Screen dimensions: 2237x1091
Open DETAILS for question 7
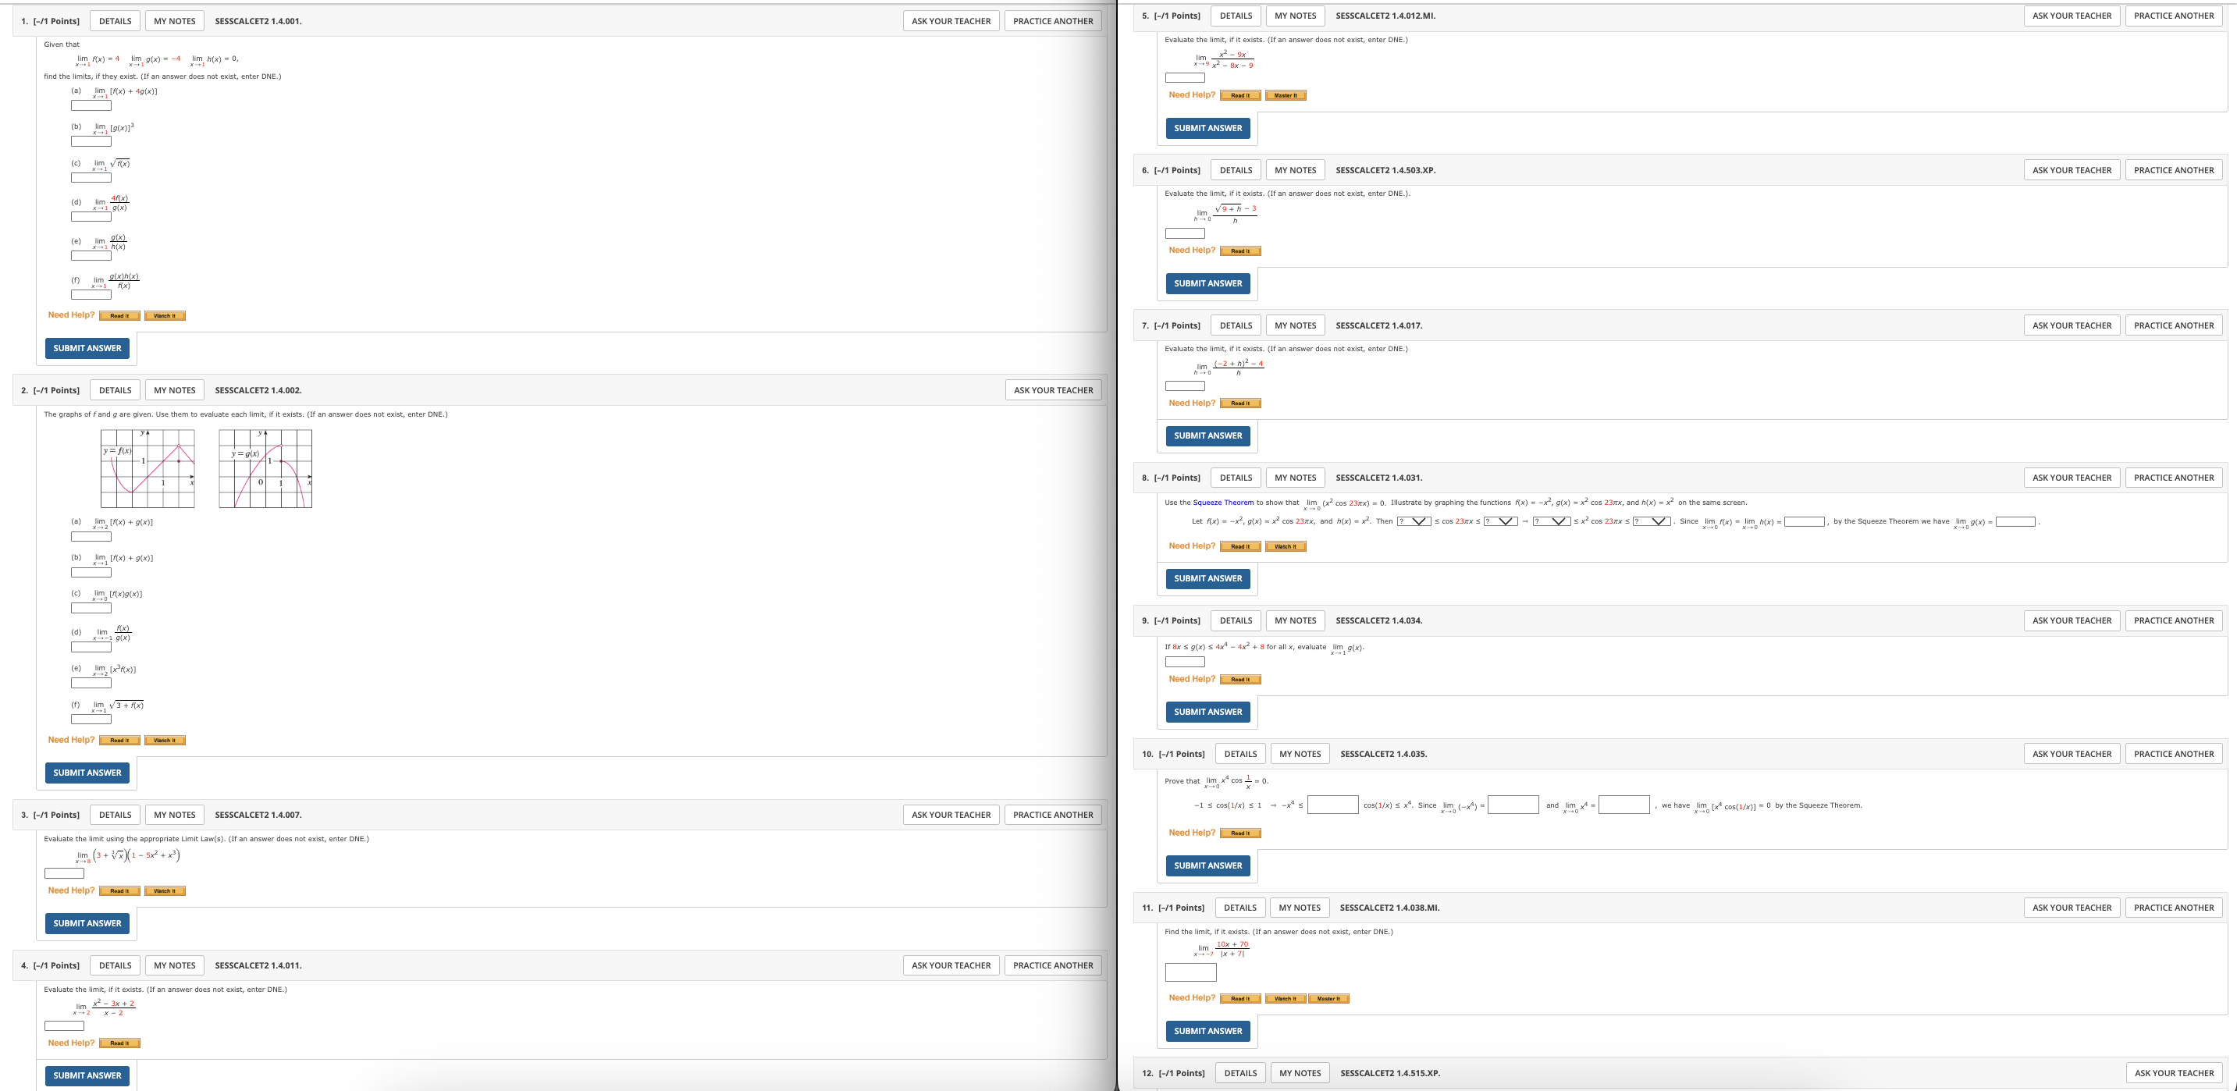[x=1236, y=325]
